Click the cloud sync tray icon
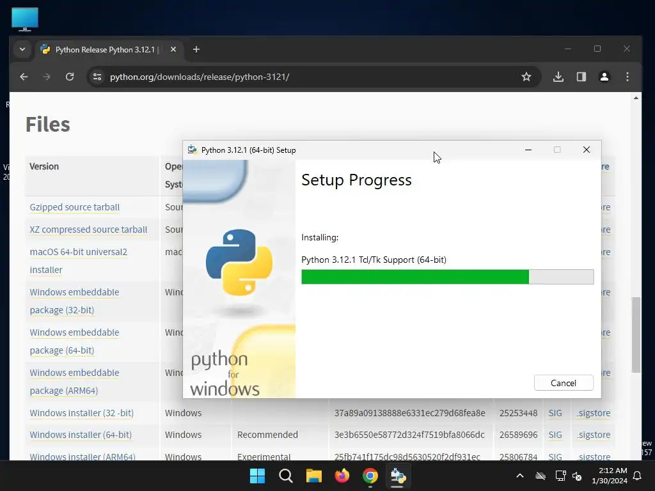This screenshot has width=655, height=491. [x=541, y=476]
